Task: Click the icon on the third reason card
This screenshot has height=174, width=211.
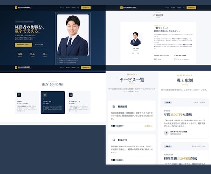Action: pos(71,95)
